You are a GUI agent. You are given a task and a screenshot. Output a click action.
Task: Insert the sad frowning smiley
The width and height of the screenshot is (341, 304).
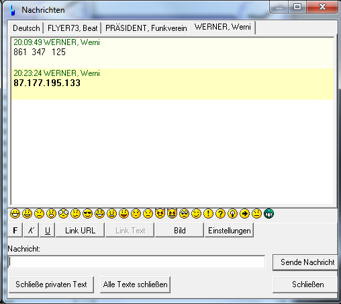pos(39,214)
